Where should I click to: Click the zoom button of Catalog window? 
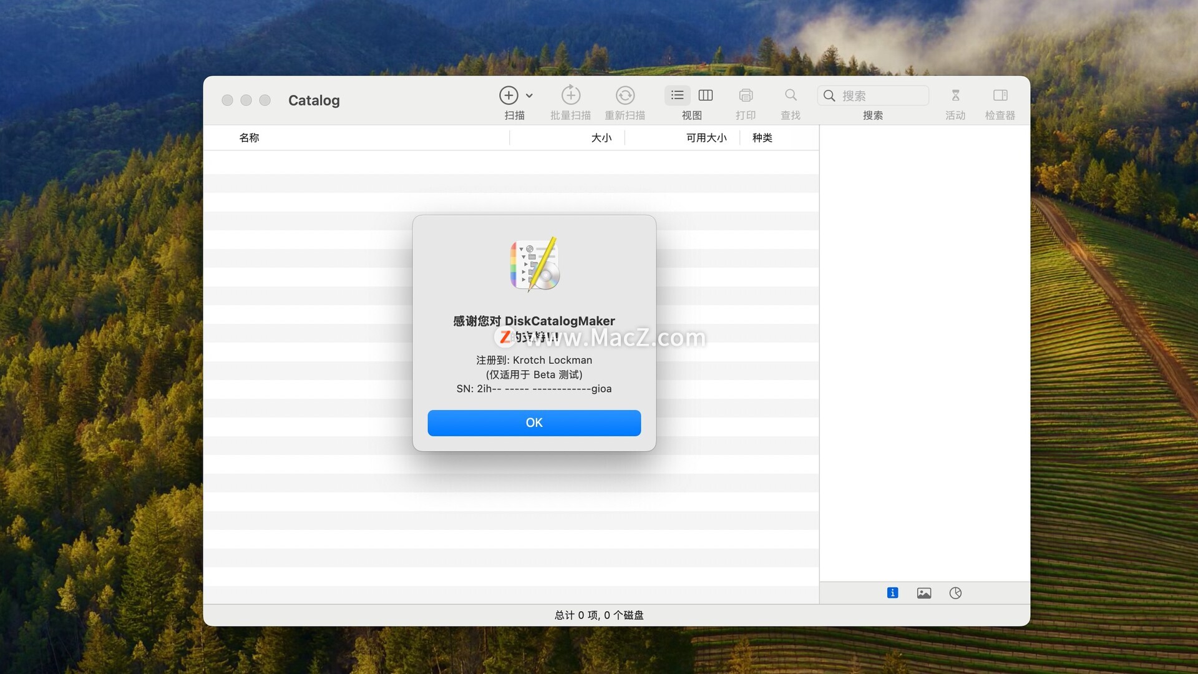[265, 100]
